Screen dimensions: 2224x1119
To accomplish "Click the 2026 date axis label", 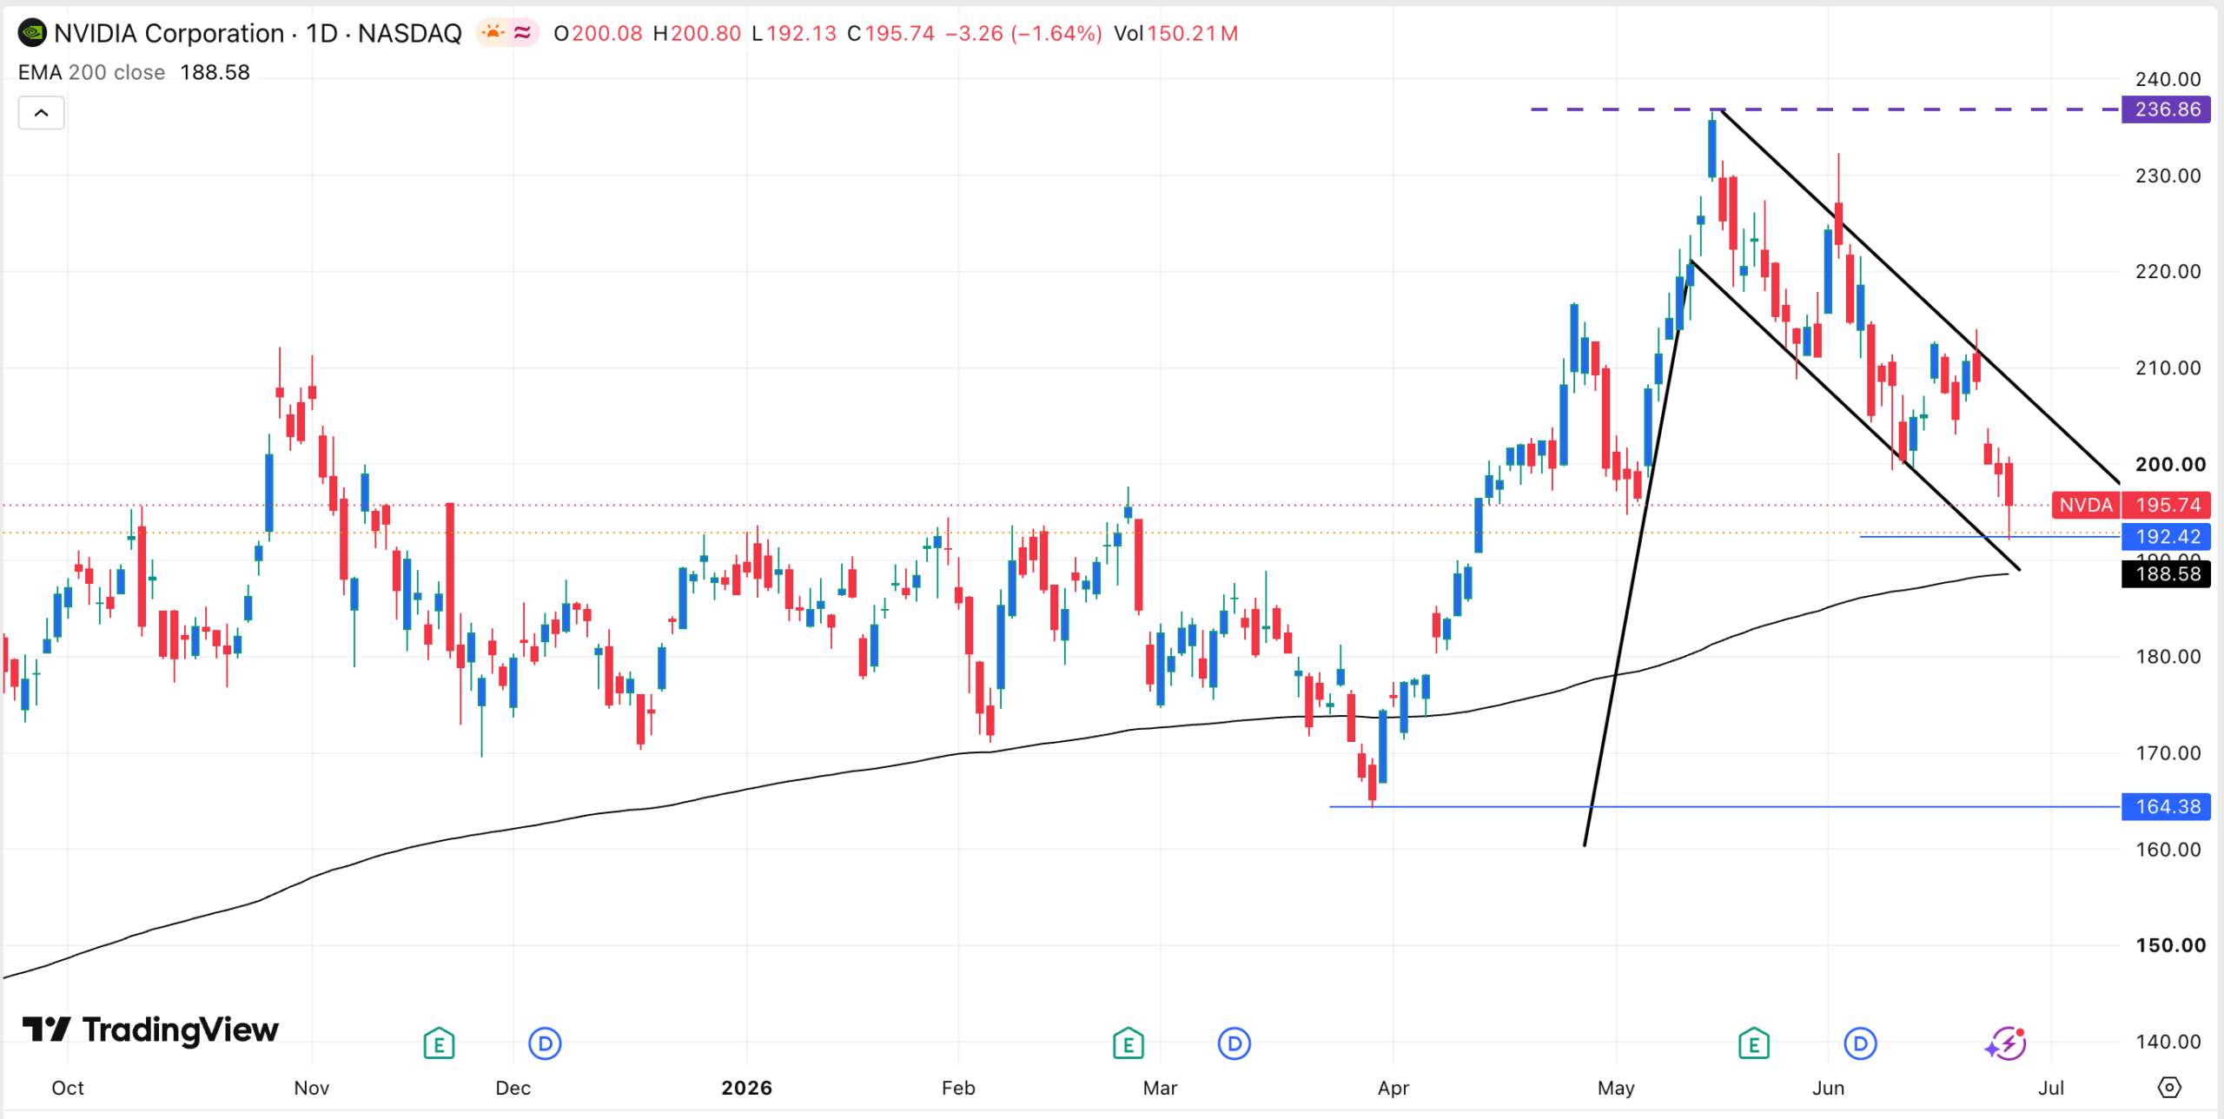I will pyautogui.click(x=747, y=1088).
